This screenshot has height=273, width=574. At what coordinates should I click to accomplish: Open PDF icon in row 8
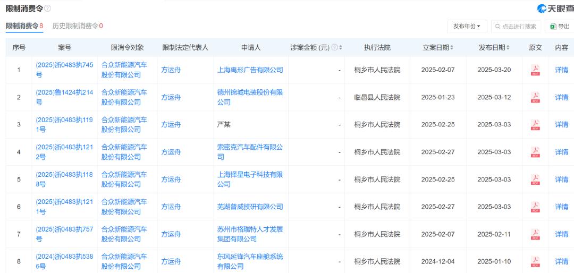[535, 261]
